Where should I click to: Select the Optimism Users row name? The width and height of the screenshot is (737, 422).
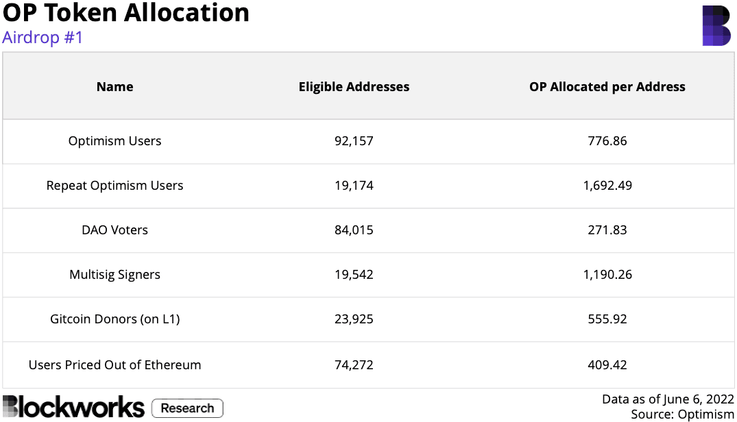tap(114, 141)
